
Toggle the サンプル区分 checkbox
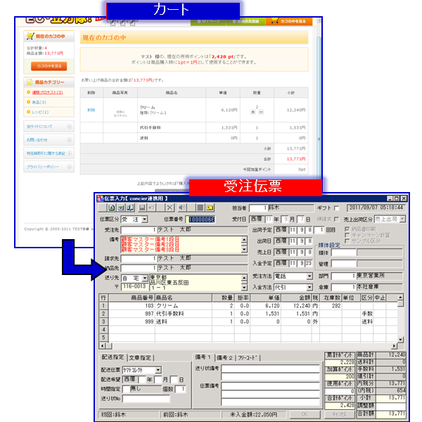[347, 241]
